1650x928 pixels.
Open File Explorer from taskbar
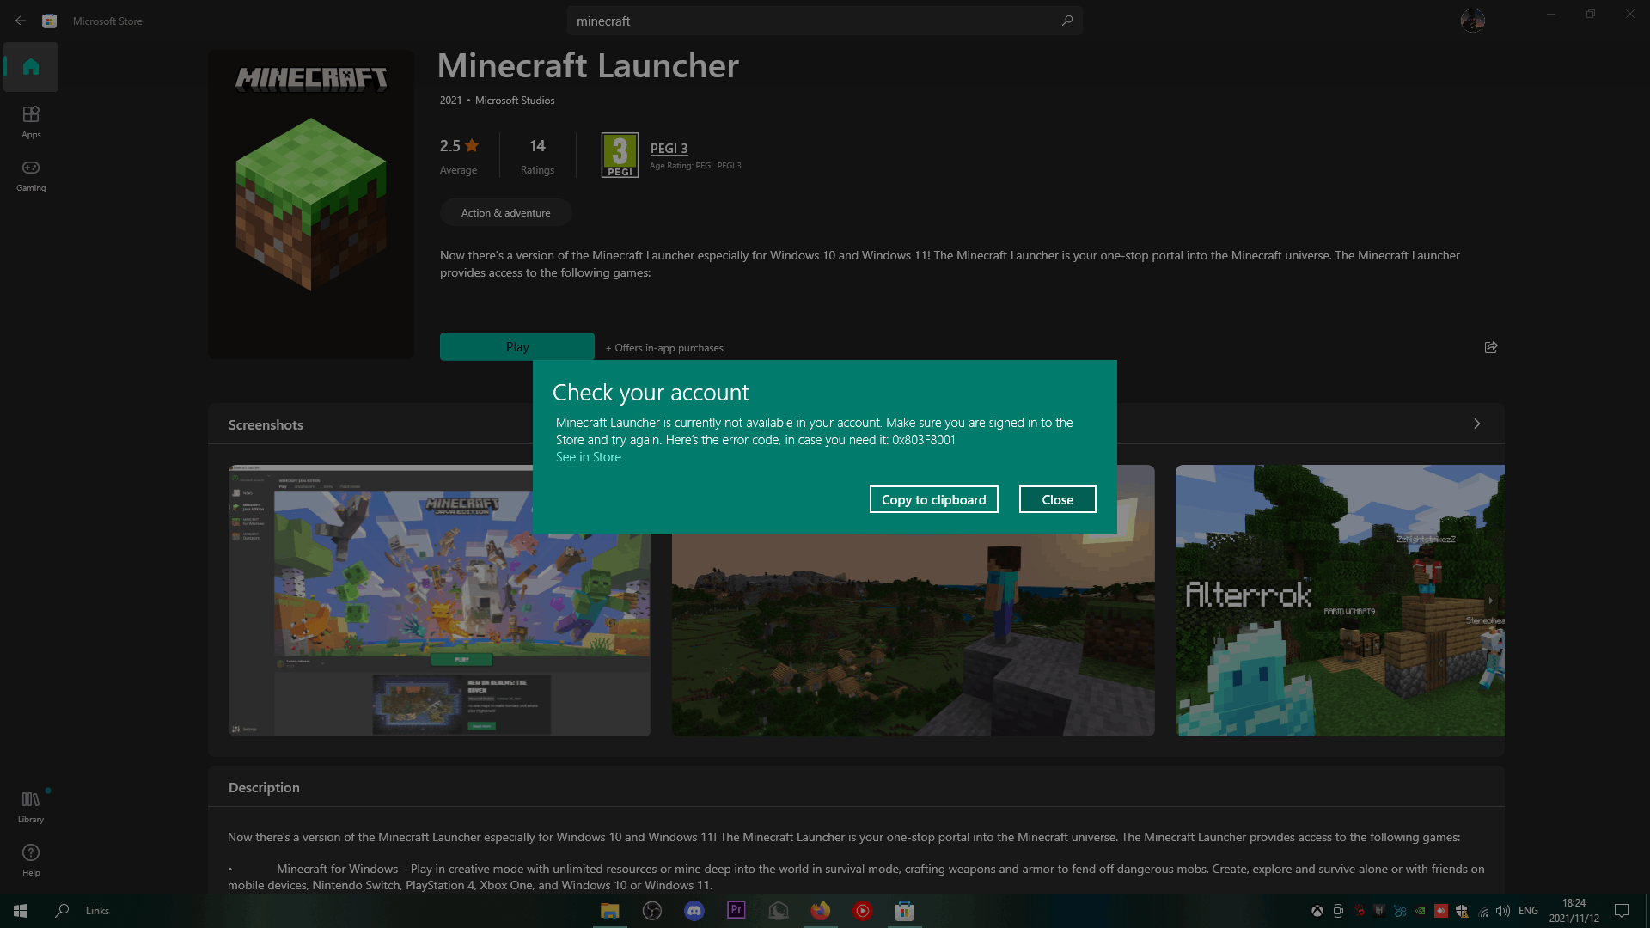coord(609,911)
